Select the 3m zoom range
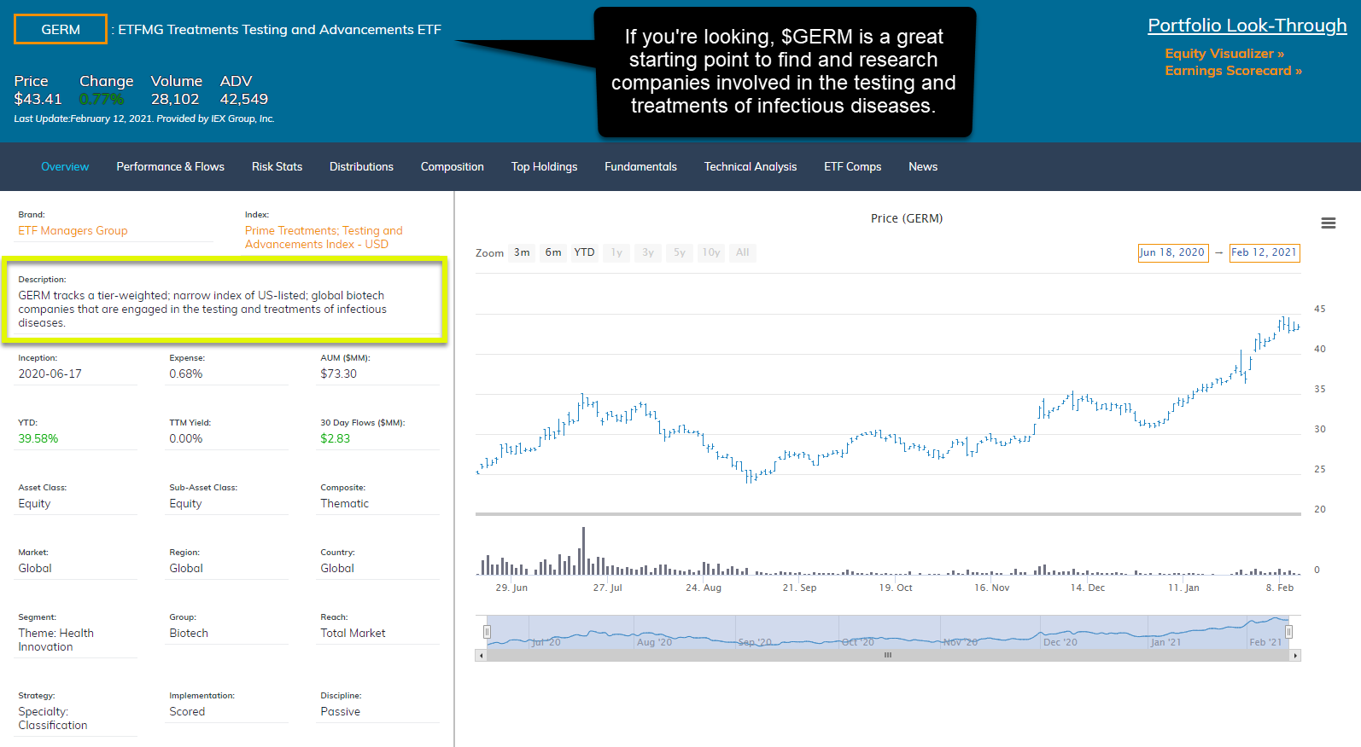The image size is (1361, 747). (522, 252)
